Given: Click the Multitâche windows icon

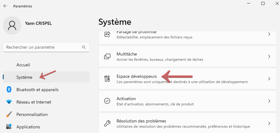Looking at the screenshot, I should (x=107, y=56).
